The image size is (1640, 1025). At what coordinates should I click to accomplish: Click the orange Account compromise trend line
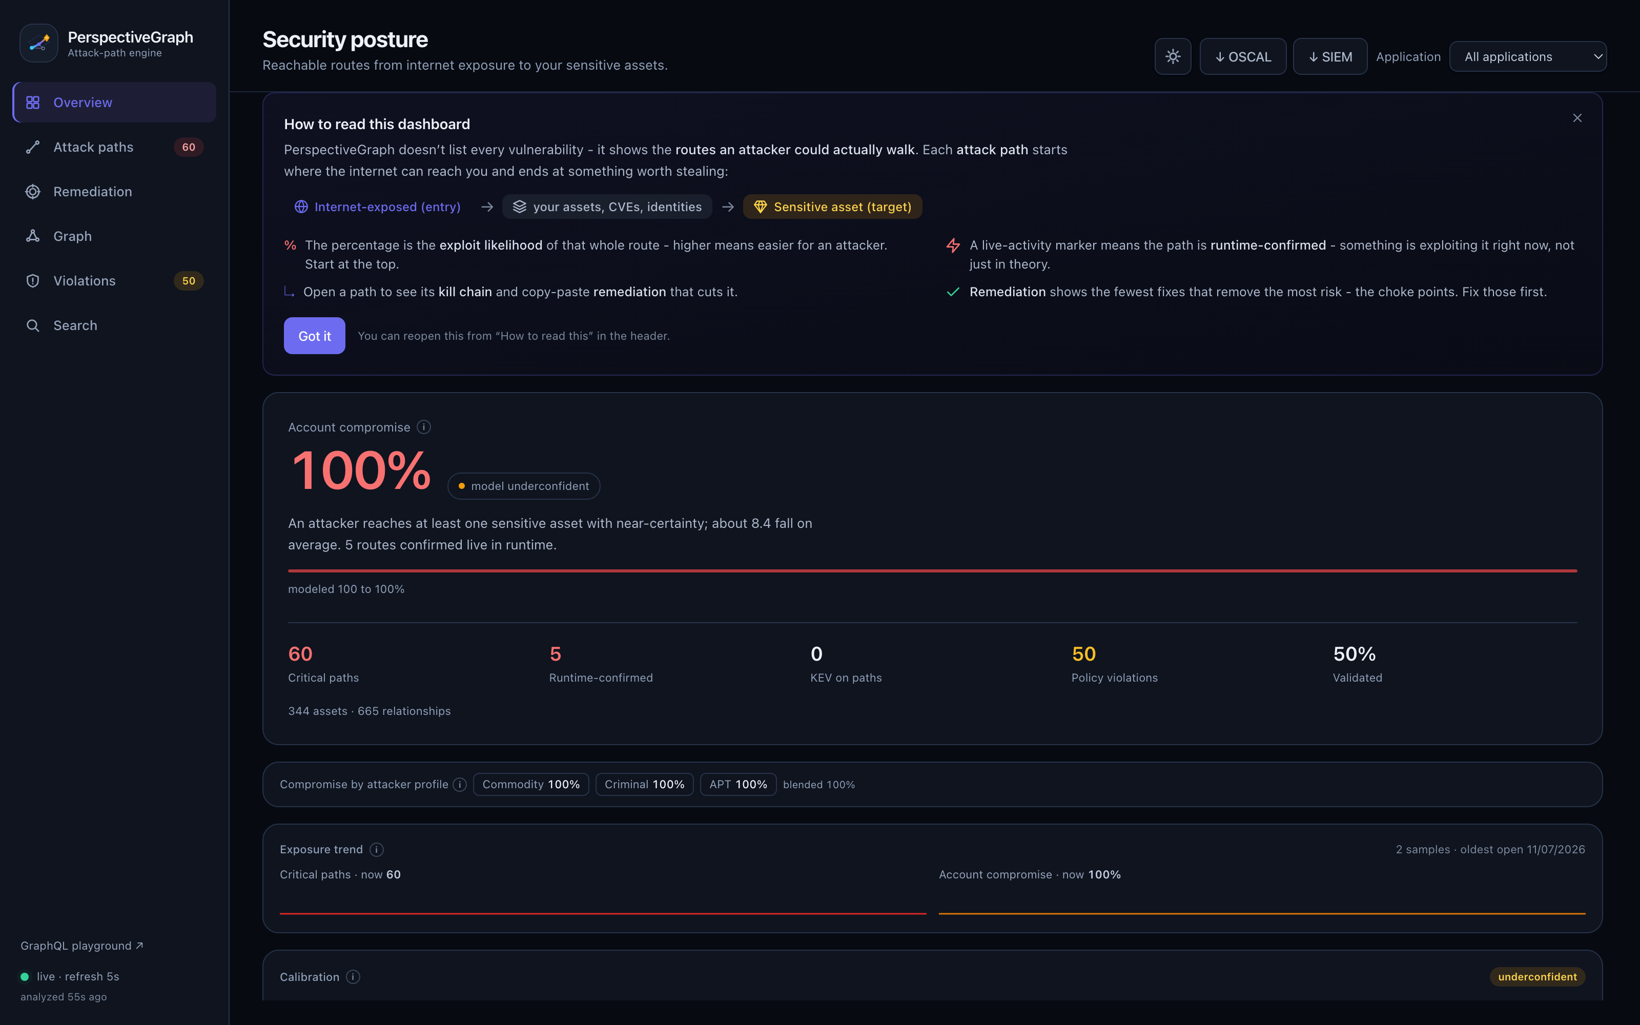tap(1261, 913)
